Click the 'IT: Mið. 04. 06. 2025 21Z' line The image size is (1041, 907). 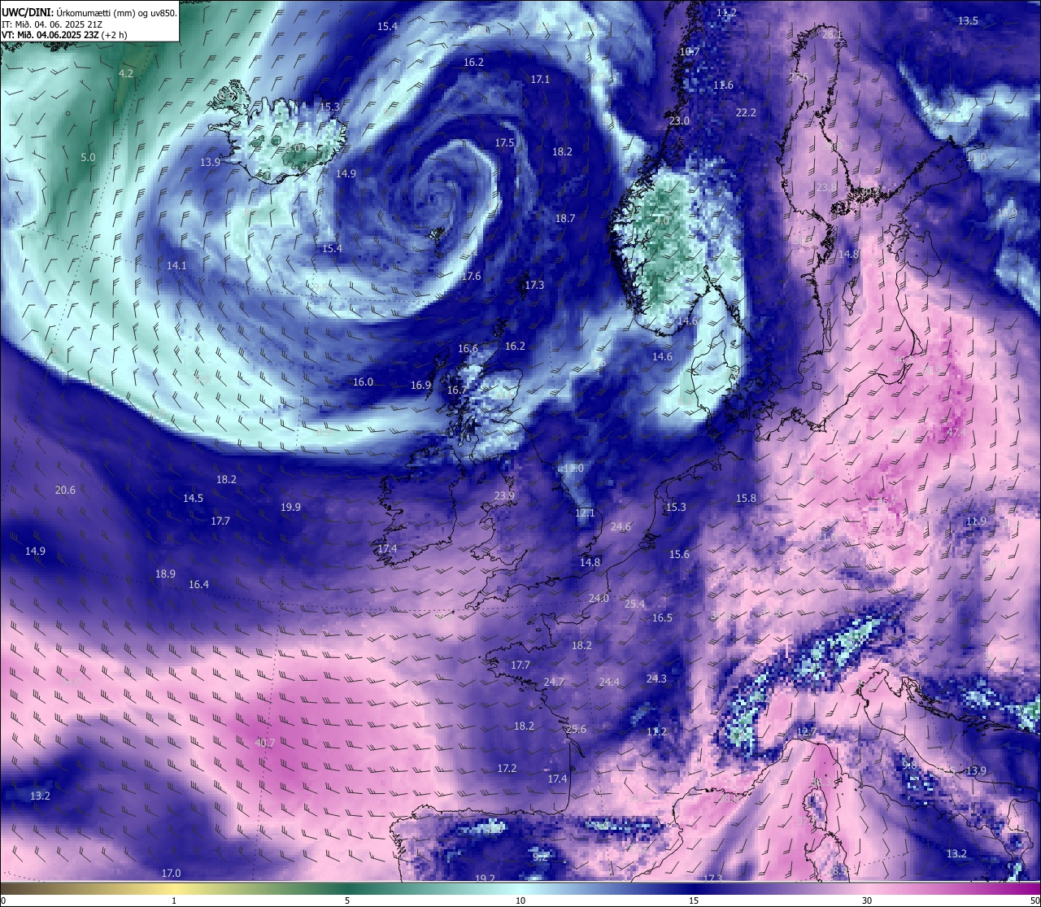(x=52, y=24)
